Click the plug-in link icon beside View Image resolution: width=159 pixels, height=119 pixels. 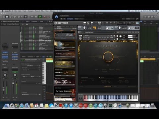point(137,19)
